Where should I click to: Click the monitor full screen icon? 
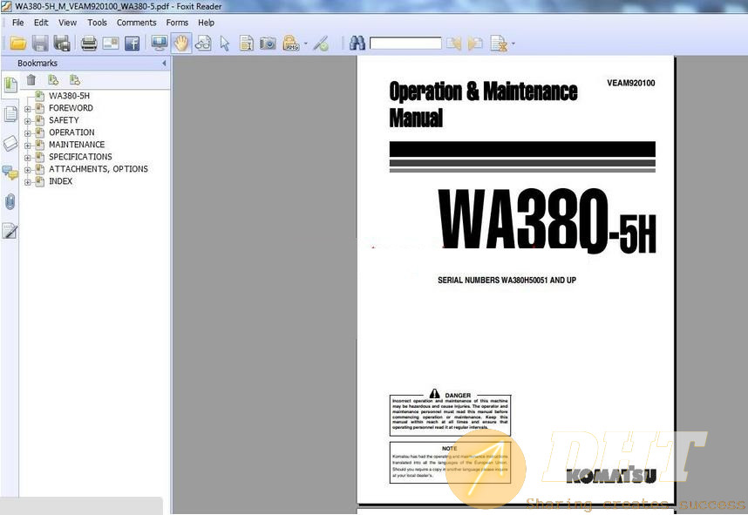[x=159, y=44]
